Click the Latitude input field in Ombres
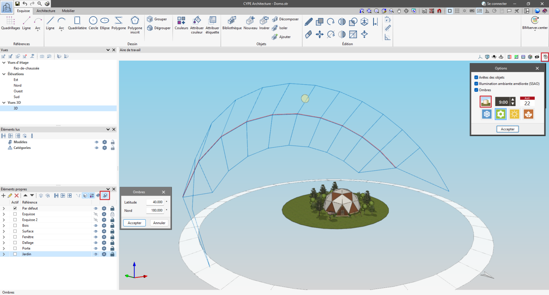 155,202
